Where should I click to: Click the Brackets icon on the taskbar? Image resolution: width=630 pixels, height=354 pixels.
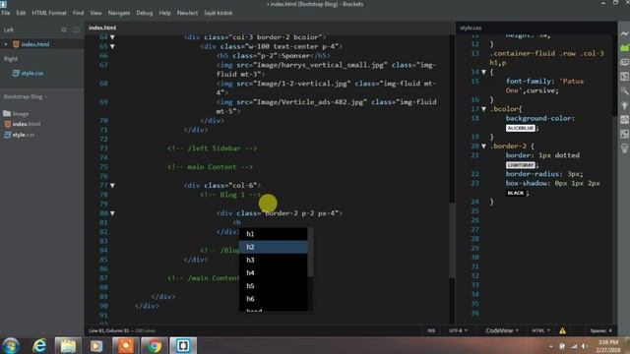point(183,345)
